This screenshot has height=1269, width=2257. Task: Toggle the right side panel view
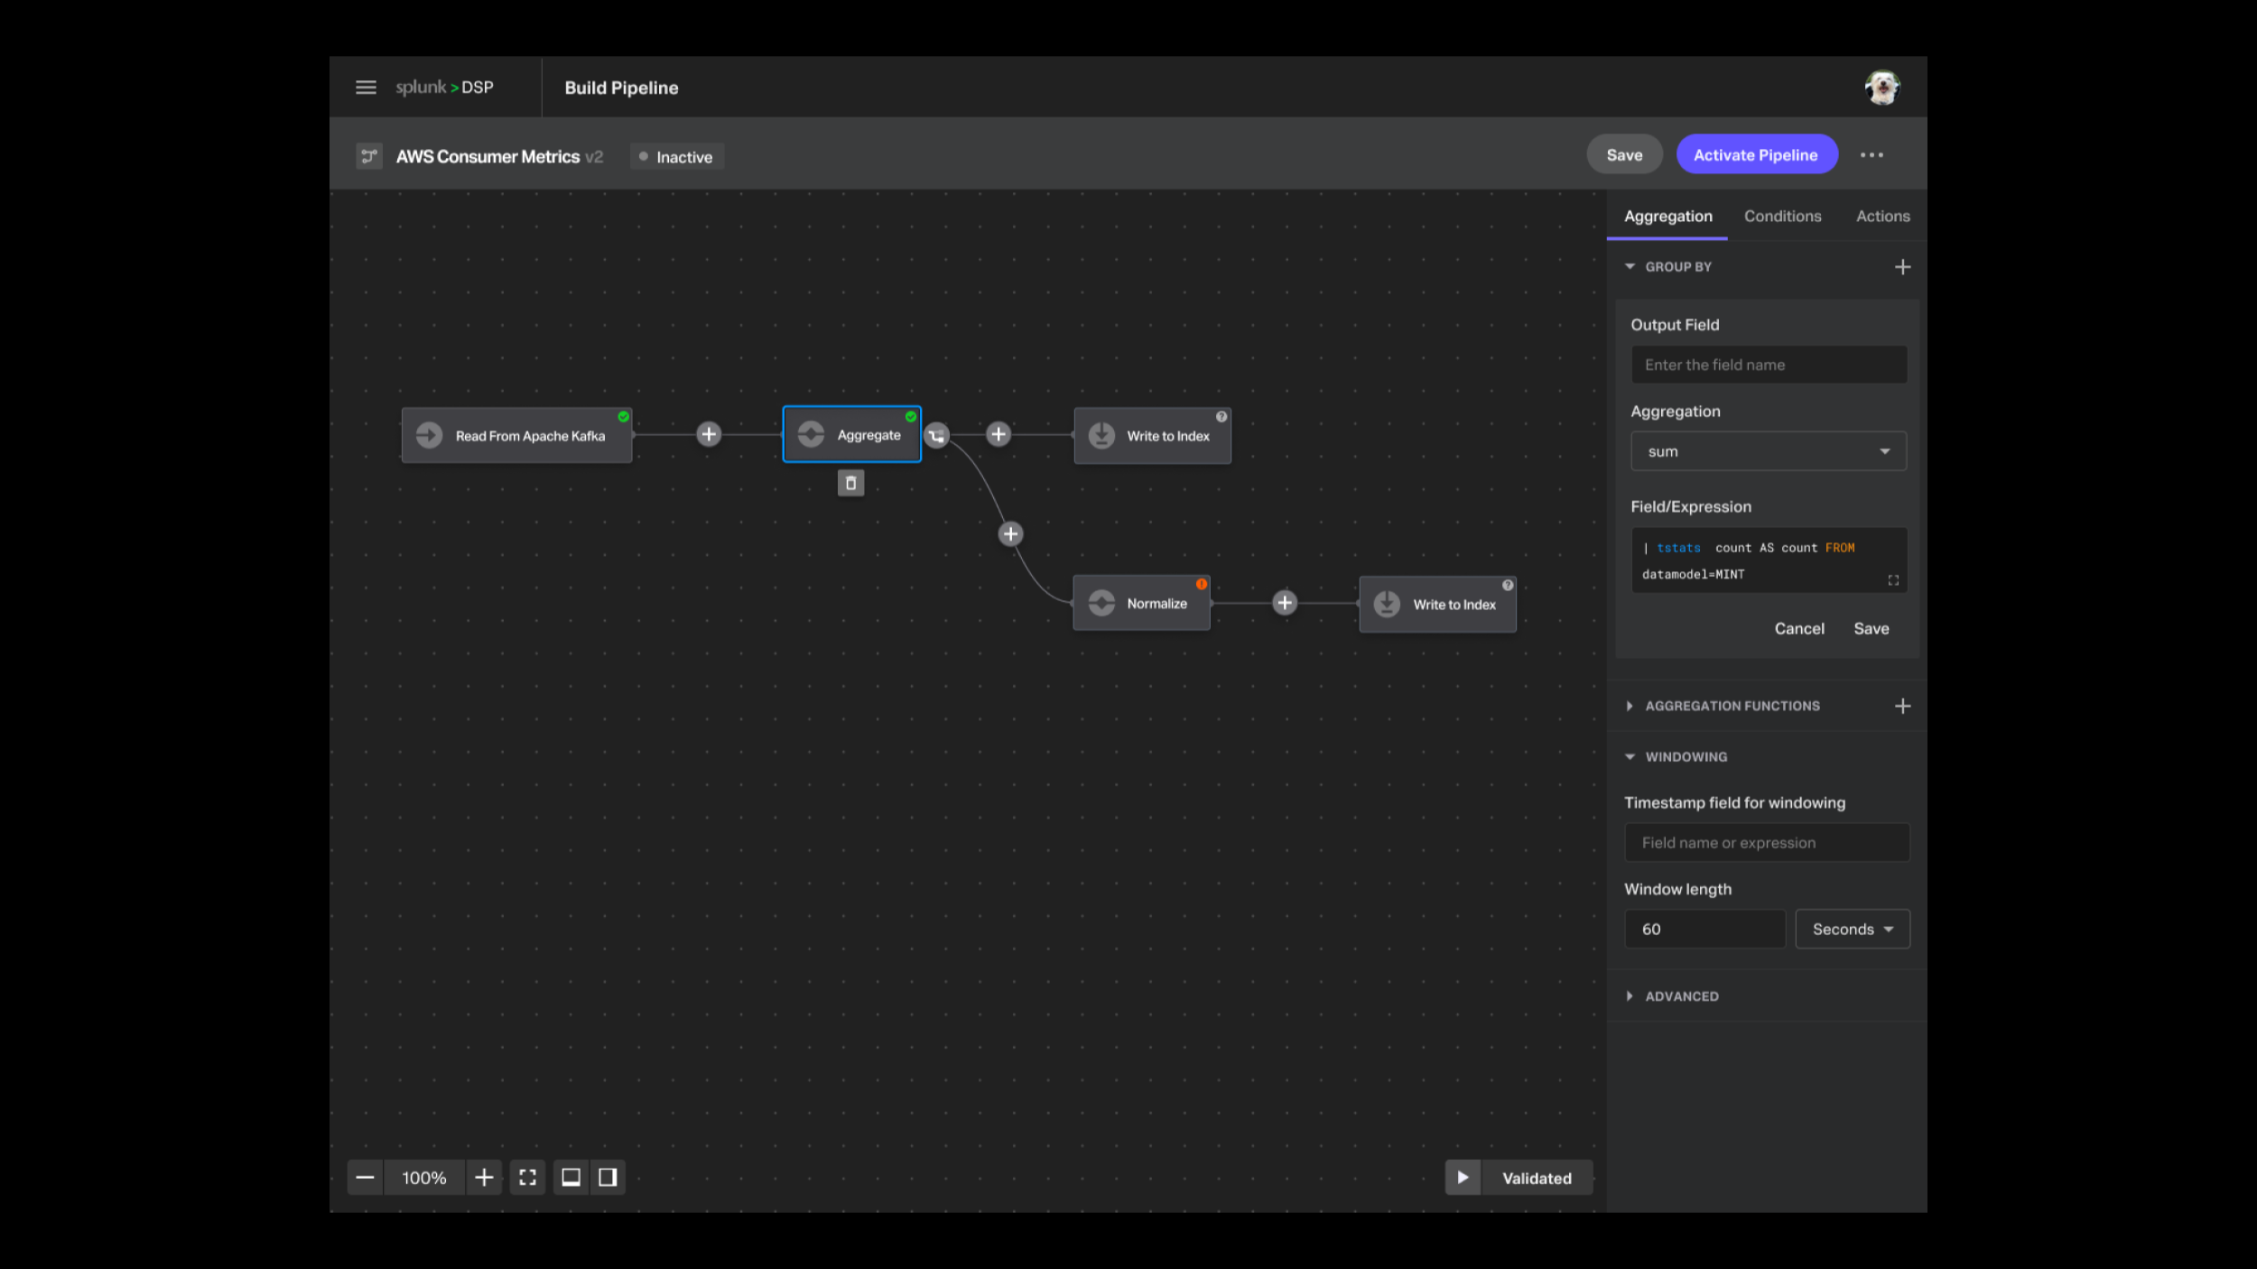608,1177
